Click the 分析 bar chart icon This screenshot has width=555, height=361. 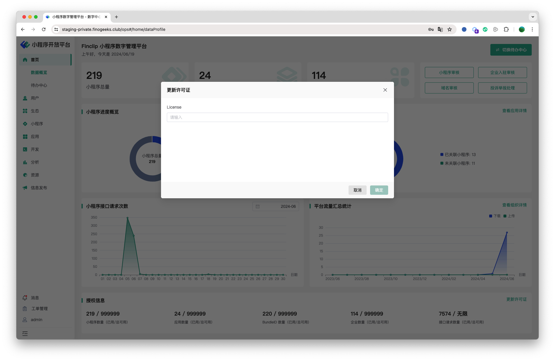[x=25, y=162]
